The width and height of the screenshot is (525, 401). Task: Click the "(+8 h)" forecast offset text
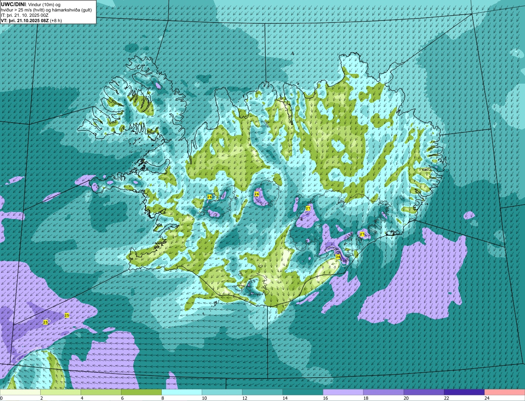pyautogui.click(x=56, y=20)
